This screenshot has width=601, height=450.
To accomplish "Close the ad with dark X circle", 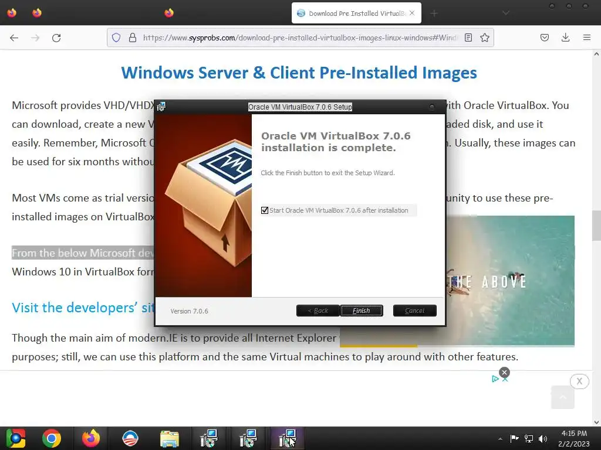I will (504, 372).
